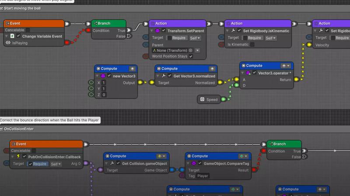The height and width of the screenshot is (196, 350).
Task: Click the diamond icon on Get Vector3.normalized header
Action: [212, 69]
